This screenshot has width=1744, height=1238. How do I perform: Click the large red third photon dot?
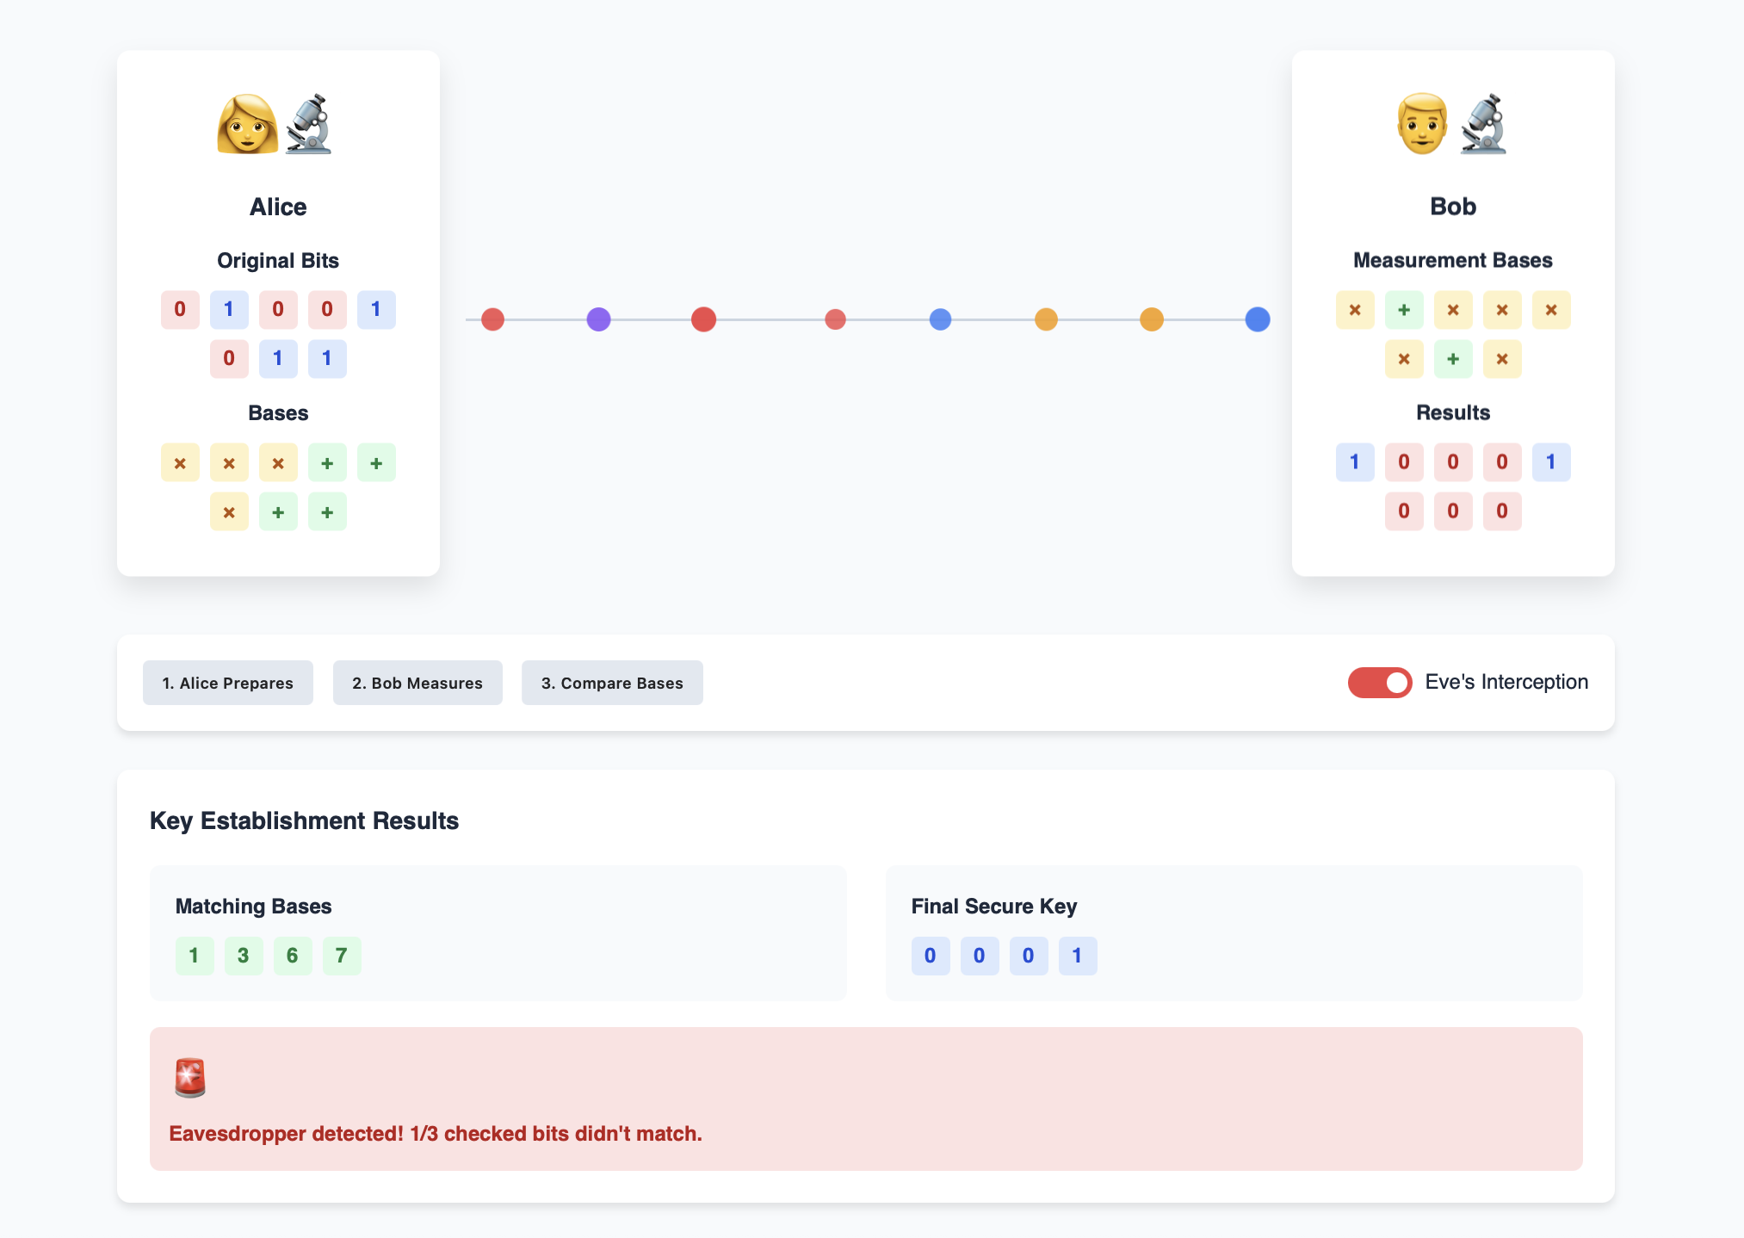703,319
